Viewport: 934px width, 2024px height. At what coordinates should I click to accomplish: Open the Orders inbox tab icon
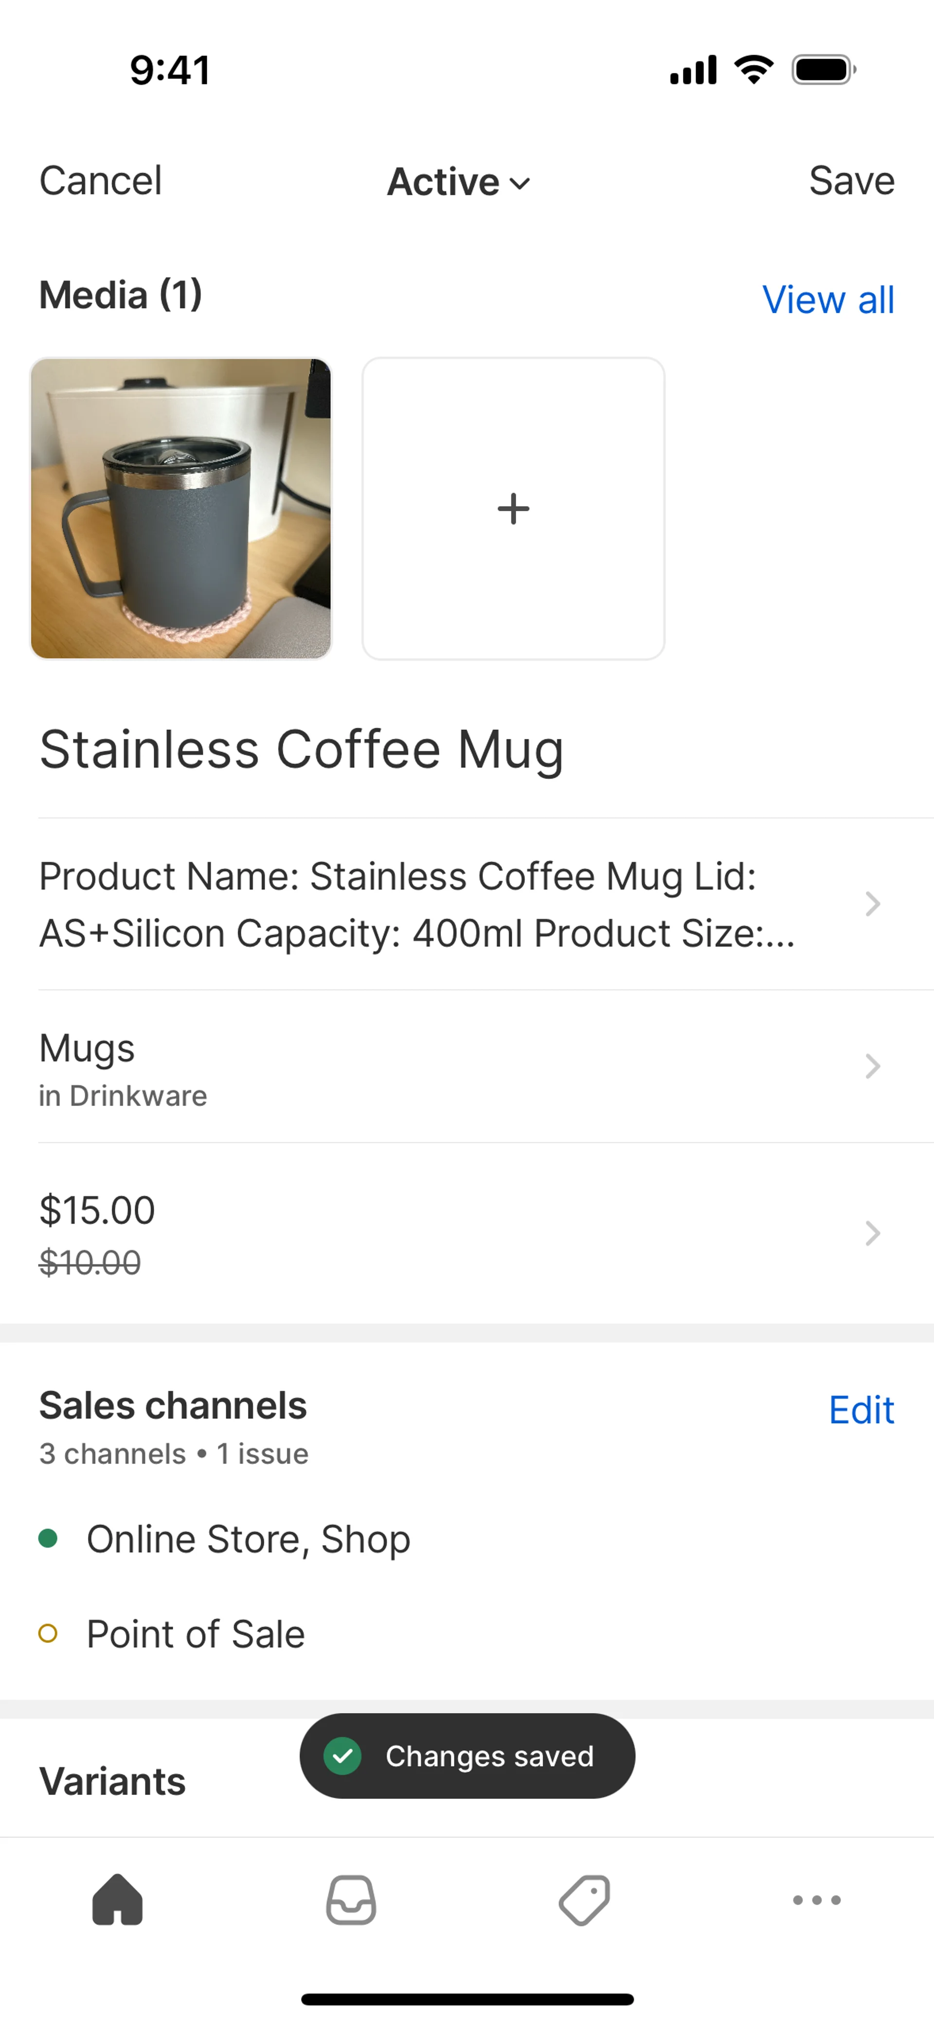[351, 1900]
